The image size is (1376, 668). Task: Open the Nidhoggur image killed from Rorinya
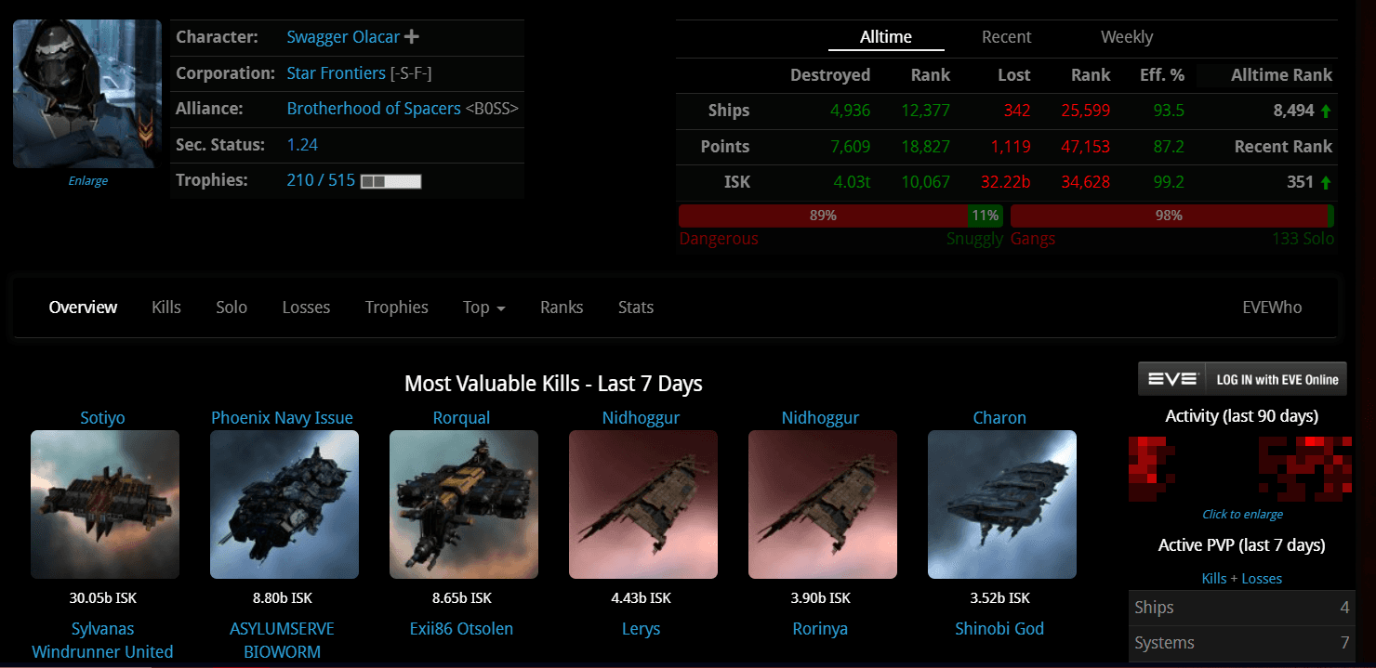tap(823, 504)
